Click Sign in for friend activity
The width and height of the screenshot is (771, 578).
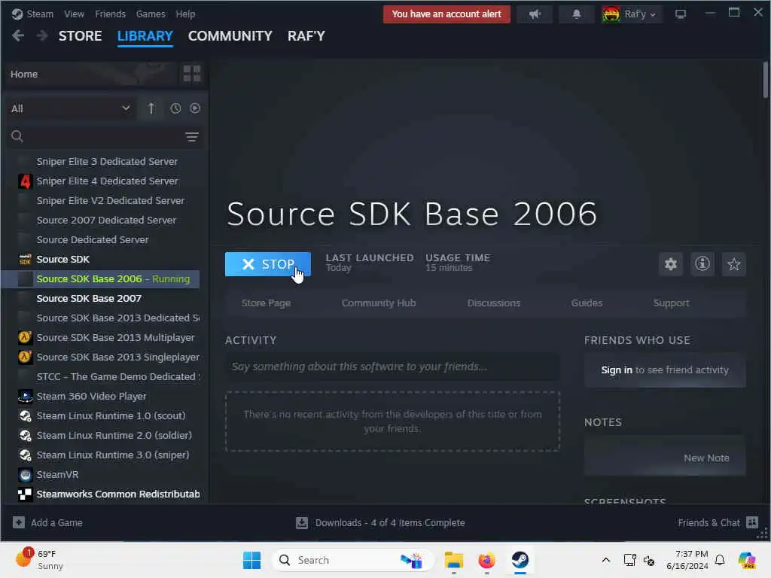[x=617, y=370]
